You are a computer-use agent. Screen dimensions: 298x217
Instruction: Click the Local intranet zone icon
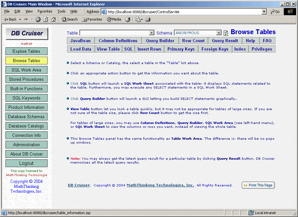click(x=251, y=213)
